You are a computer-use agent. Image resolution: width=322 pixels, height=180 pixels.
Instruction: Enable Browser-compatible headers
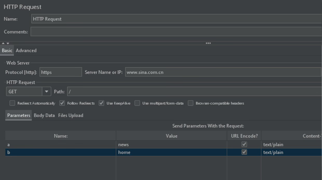point(191,103)
